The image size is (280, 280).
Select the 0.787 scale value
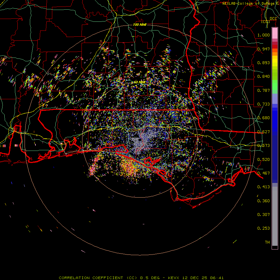[264, 90]
